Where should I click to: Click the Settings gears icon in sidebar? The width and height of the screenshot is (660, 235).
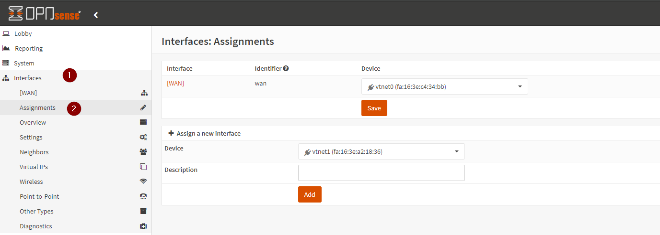pos(143,138)
